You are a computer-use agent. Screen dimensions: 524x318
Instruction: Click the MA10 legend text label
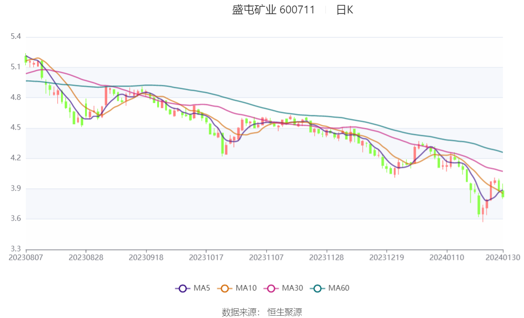click(x=246, y=288)
